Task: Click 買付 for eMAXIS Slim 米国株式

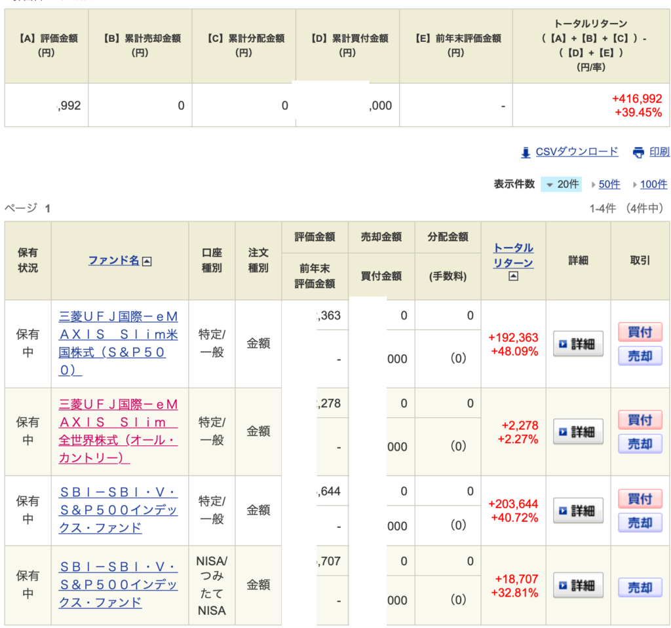Action: [640, 332]
